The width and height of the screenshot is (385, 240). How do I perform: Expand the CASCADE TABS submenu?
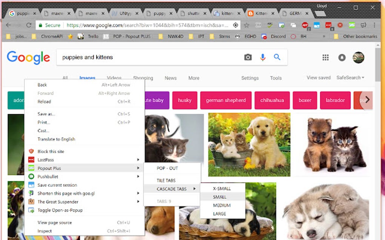(172, 189)
